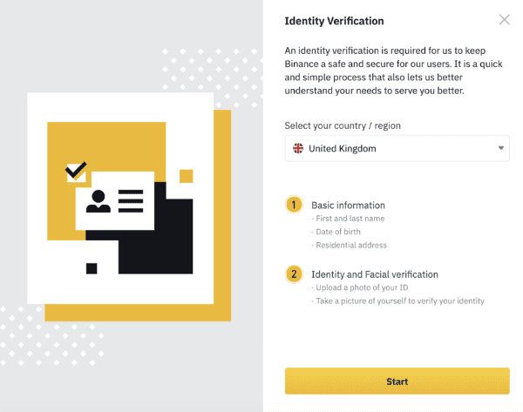Click the person silhouette on the ID card

(98, 201)
